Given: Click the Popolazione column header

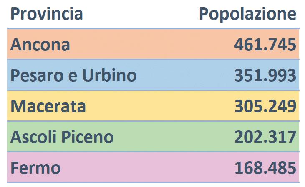Looking at the screenshot, I should 247,14.
